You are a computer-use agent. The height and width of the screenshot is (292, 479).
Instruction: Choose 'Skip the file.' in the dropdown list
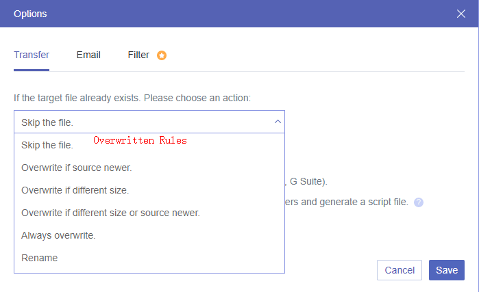47,145
